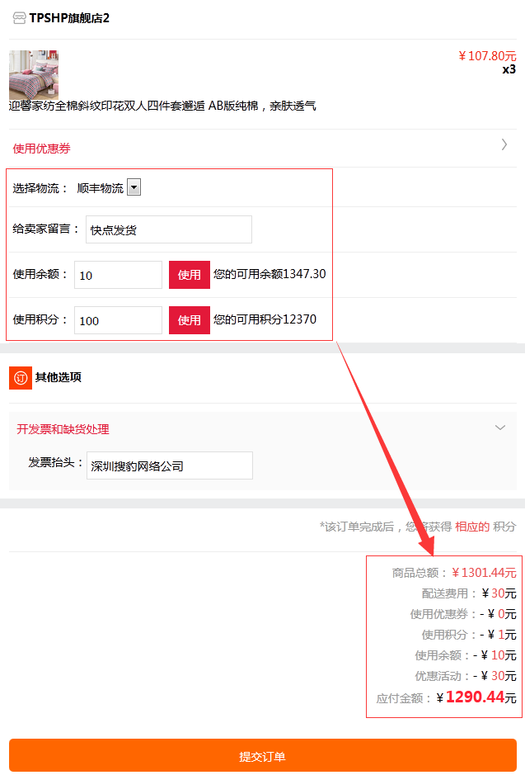Follow the red 相应的 points link
The width and height of the screenshot is (525, 775).
[x=472, y=527]
